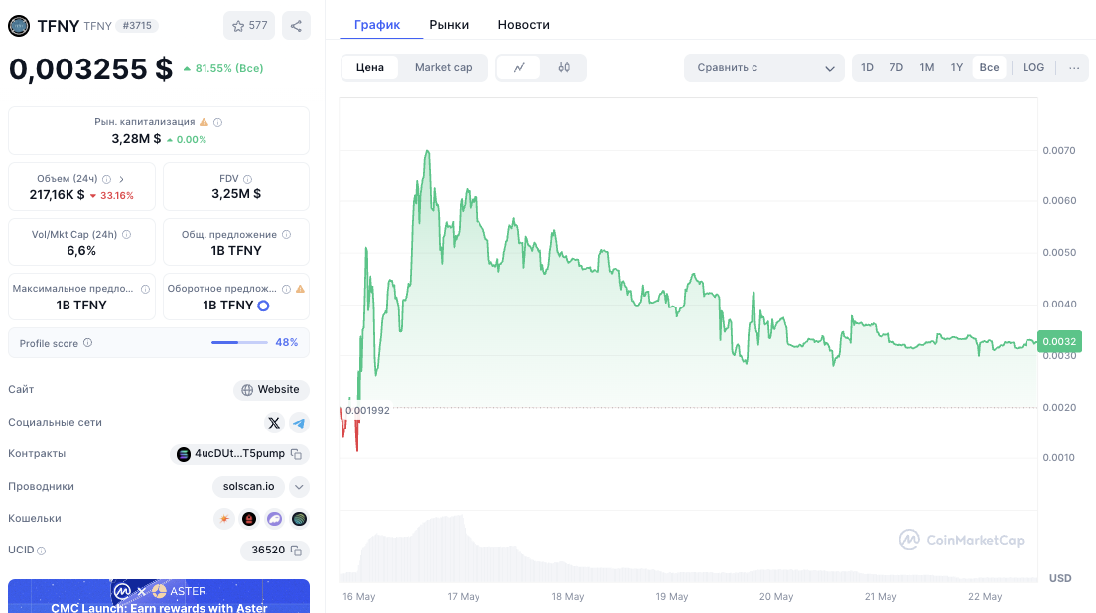The image size is (1096, 613).
Task: Open the purple Phantom wallet icon
Action: [275, 519]
